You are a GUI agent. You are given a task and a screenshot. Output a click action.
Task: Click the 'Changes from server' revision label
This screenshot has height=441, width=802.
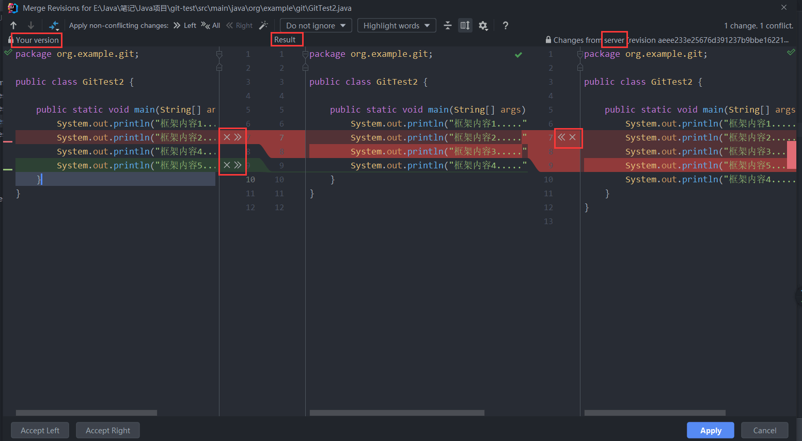[671, 40]
